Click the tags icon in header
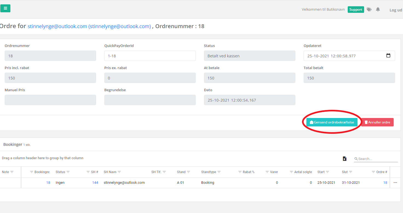Screen dimensions: 403x213 point(369,10)
